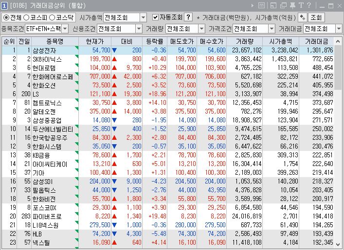Image resolution: width=344 pixels, height=250 pixels.
Task: Click the red up arrow on 현대로템 row
Action: pos(114,68)
